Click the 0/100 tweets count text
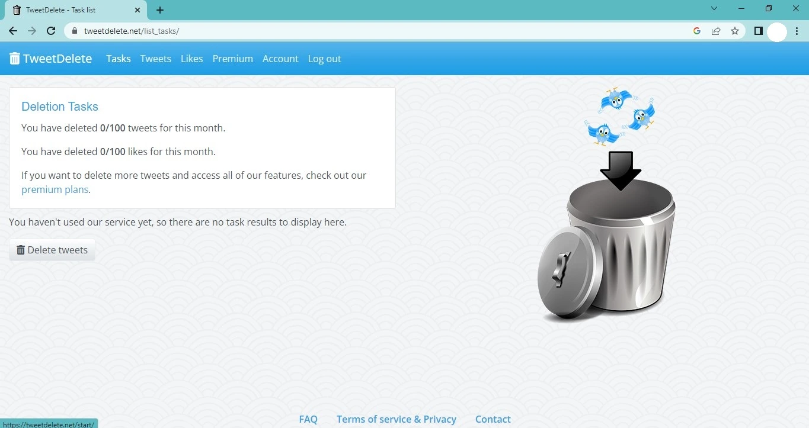 pyautogui.click(x=113, y=128)
